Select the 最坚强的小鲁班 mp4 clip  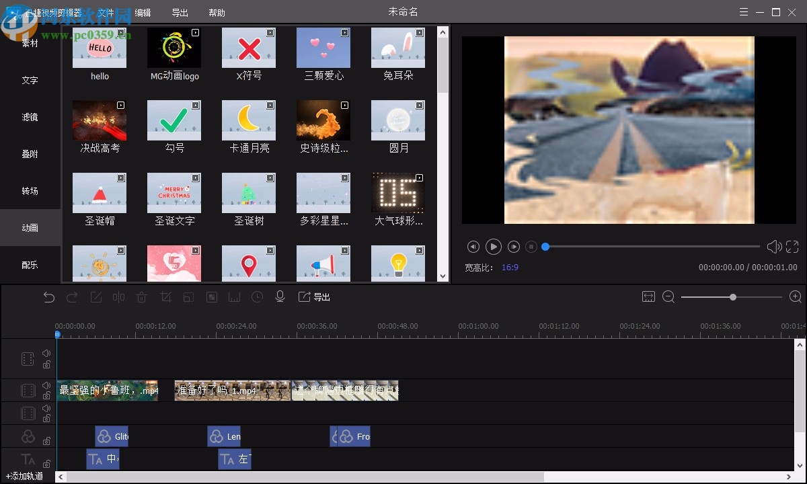[108, 391]
